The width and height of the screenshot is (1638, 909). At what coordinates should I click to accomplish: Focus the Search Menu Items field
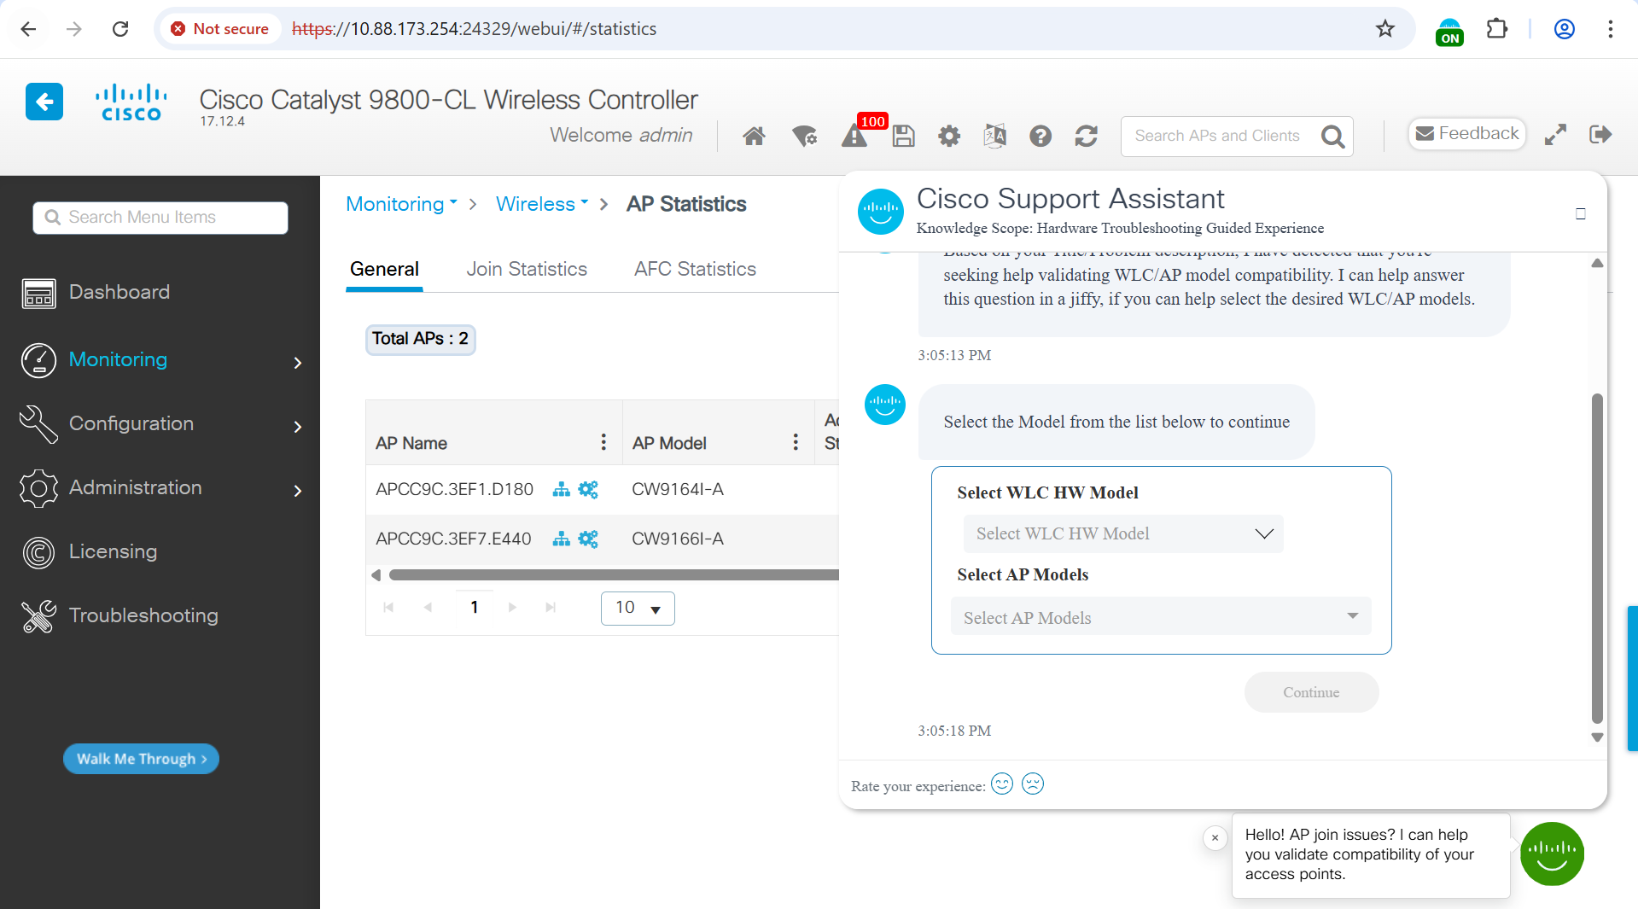160,218
